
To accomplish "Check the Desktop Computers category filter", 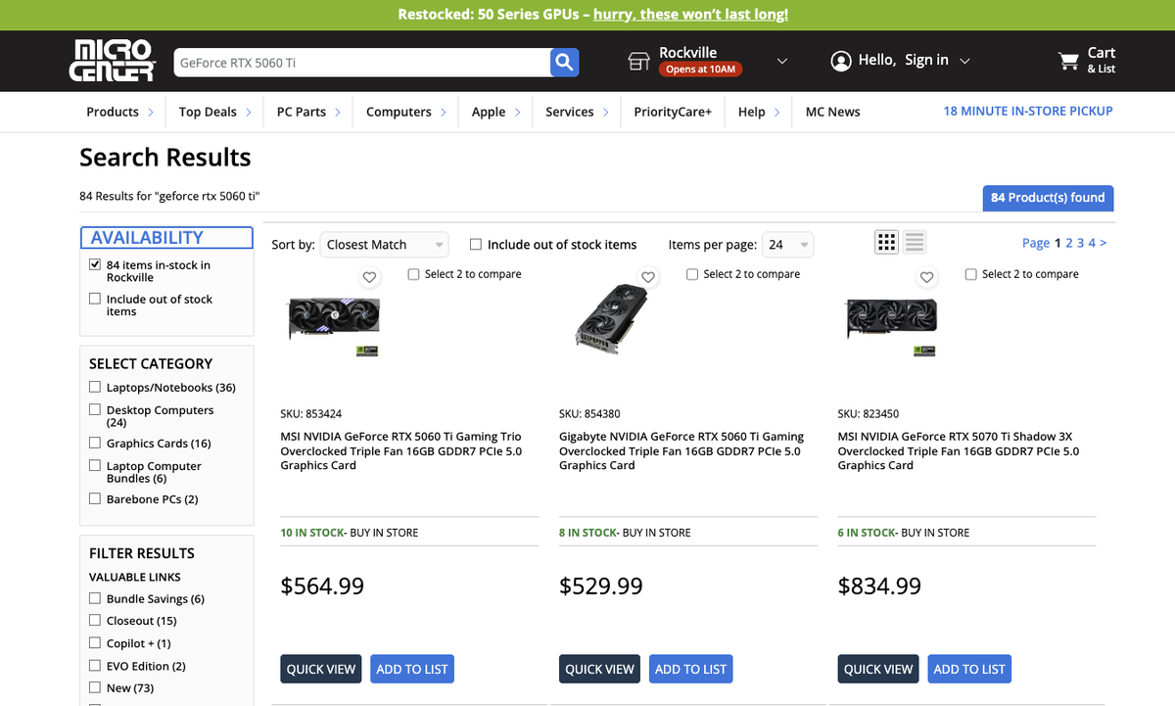I will pyautogui.click(x=95, y=410).
